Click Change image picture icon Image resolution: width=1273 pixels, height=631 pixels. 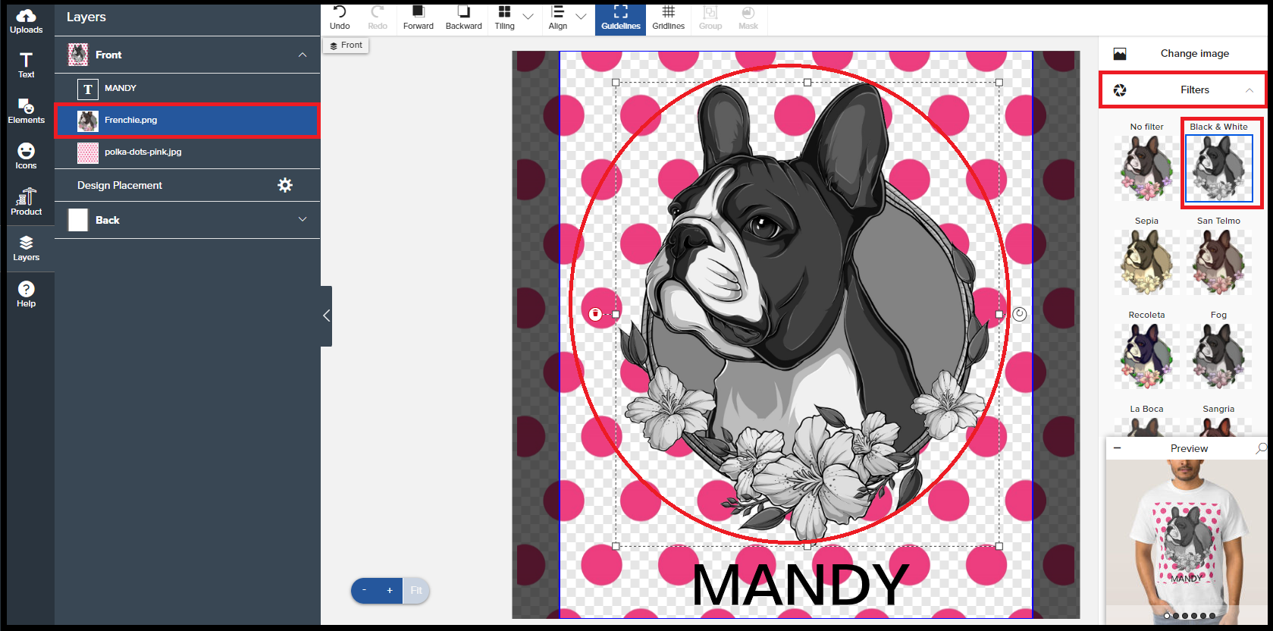click(x=1120, y=54)
